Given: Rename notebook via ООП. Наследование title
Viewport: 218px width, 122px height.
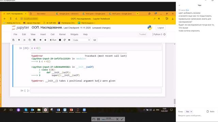Looking at the screenshot, I should click(47, 27).
